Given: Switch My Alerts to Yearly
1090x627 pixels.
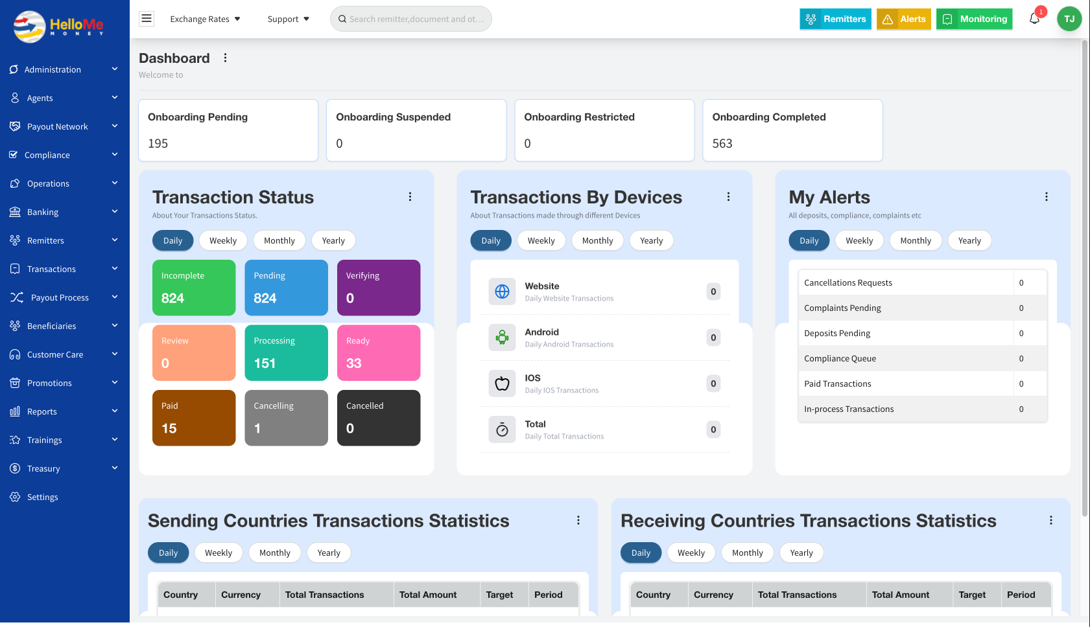Looking at the screenshot, I should pyautogui.click(x=969, y=240).
